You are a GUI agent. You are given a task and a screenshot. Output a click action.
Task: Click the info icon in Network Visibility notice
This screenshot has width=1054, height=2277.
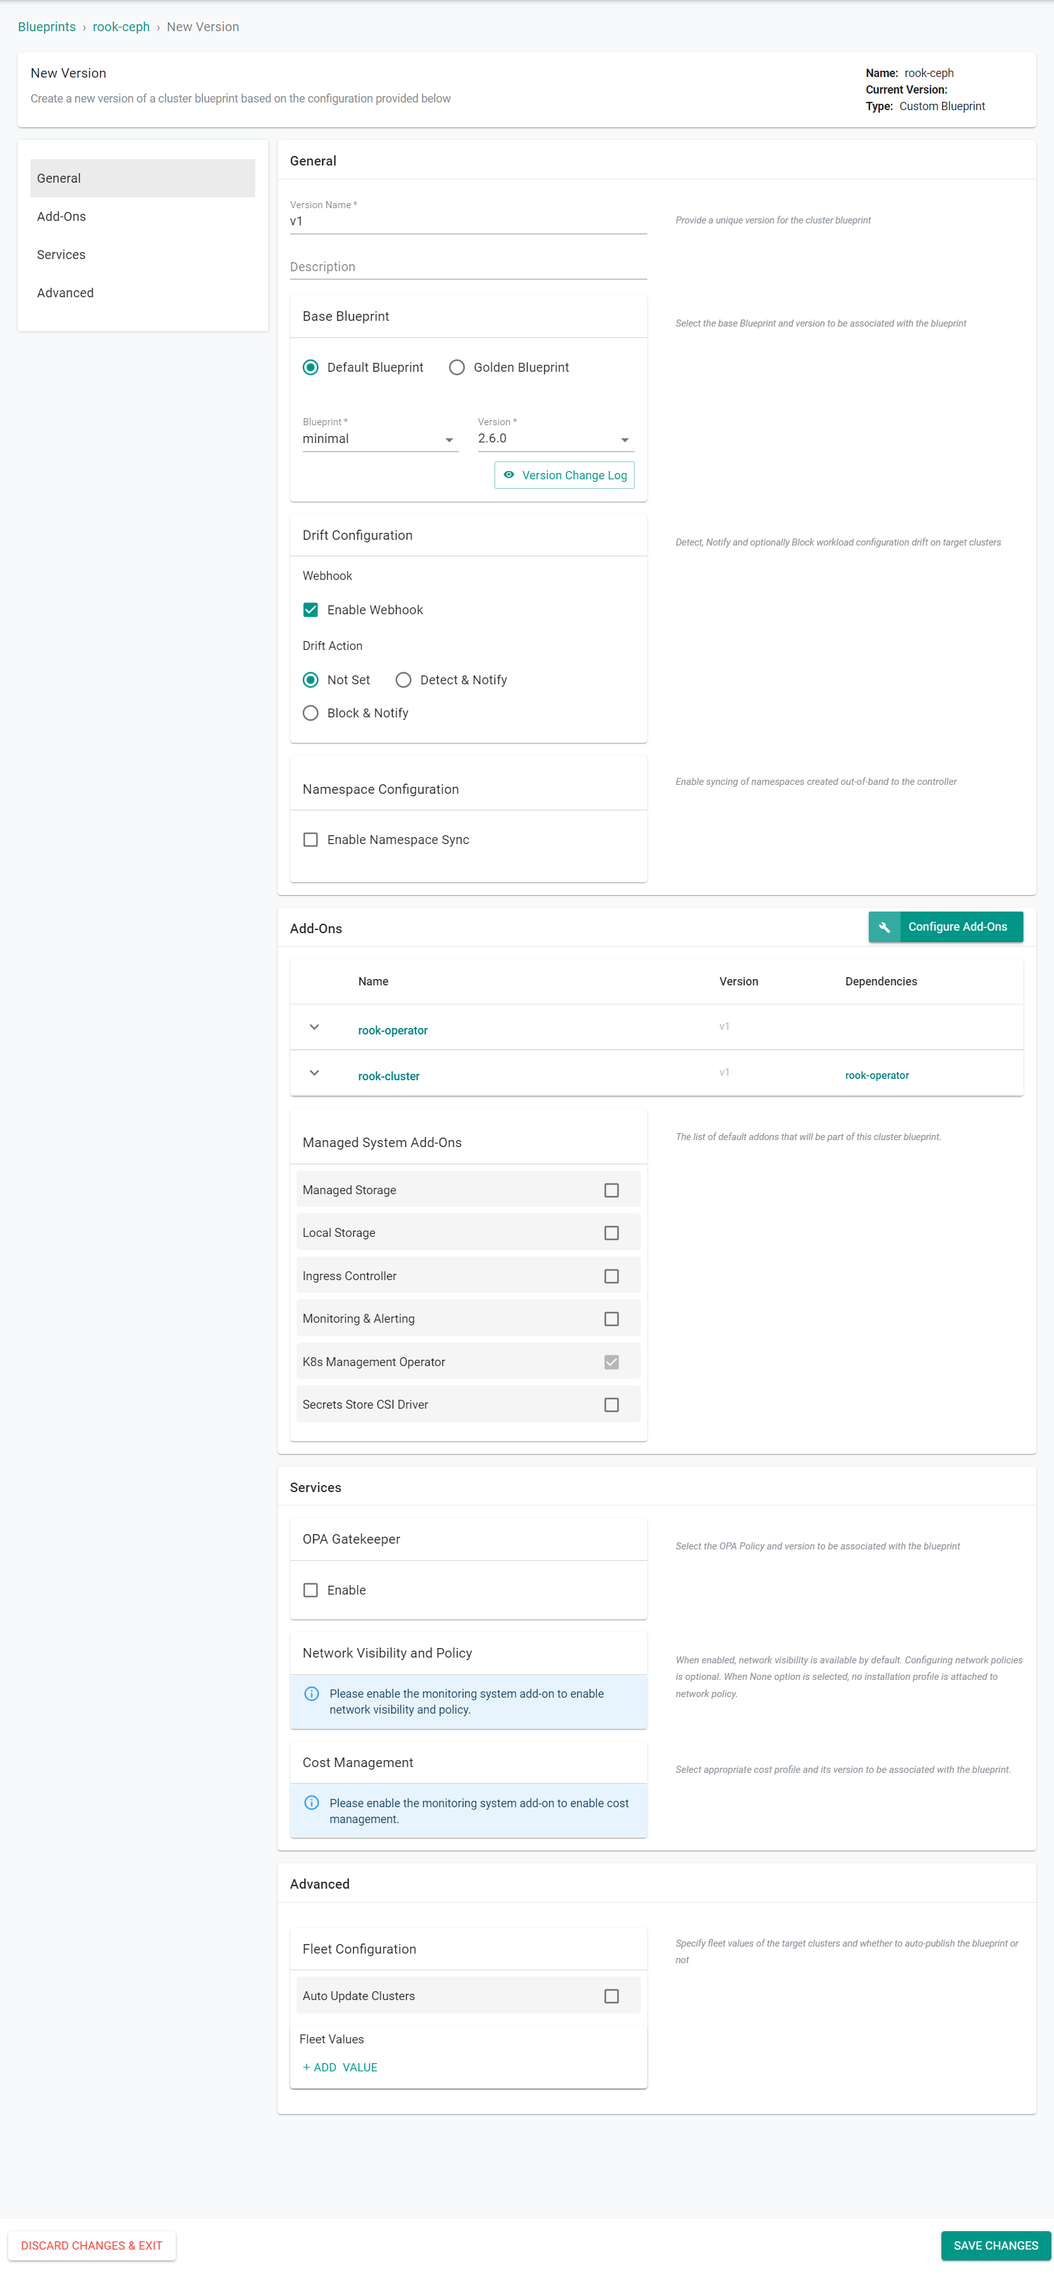pos(311,1694)
